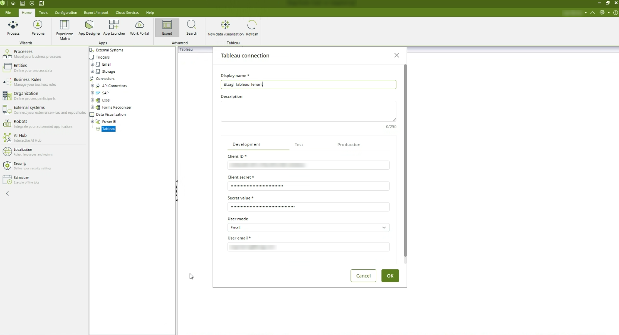Click the Tableau panel header tab
Screen dimensions: 619x335
(x=186, y=49)
